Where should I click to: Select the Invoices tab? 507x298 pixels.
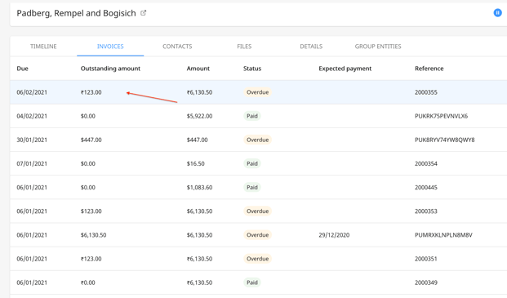pos(110,47)
